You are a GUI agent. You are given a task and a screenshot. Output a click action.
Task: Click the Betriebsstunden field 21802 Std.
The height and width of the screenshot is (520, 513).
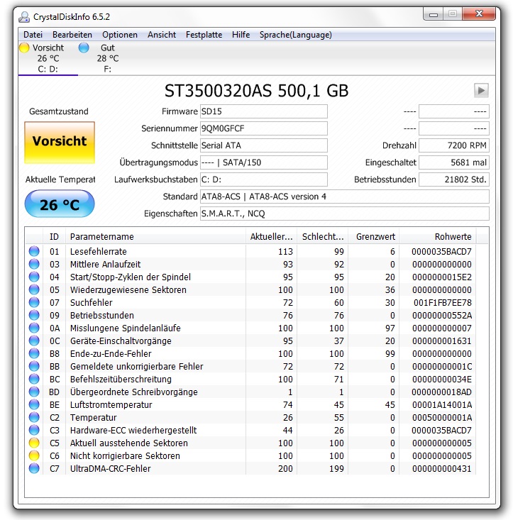454,179
